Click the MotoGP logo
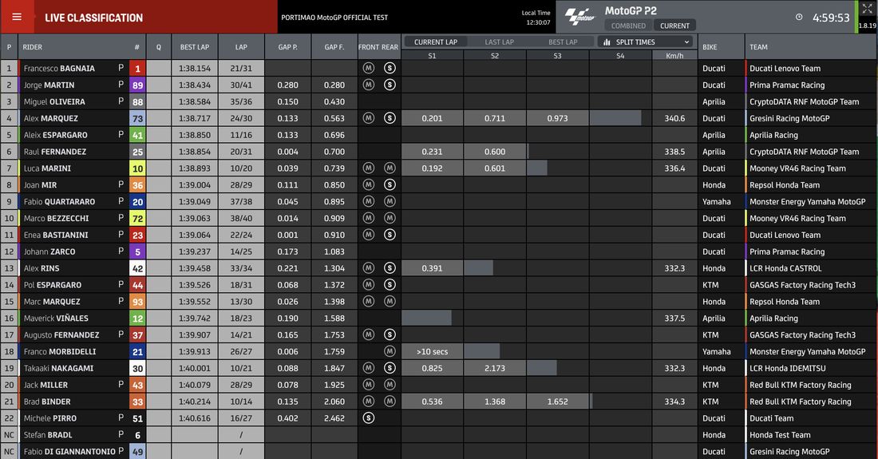The height and width of the screenshot is (459, 878). (579, 17)
